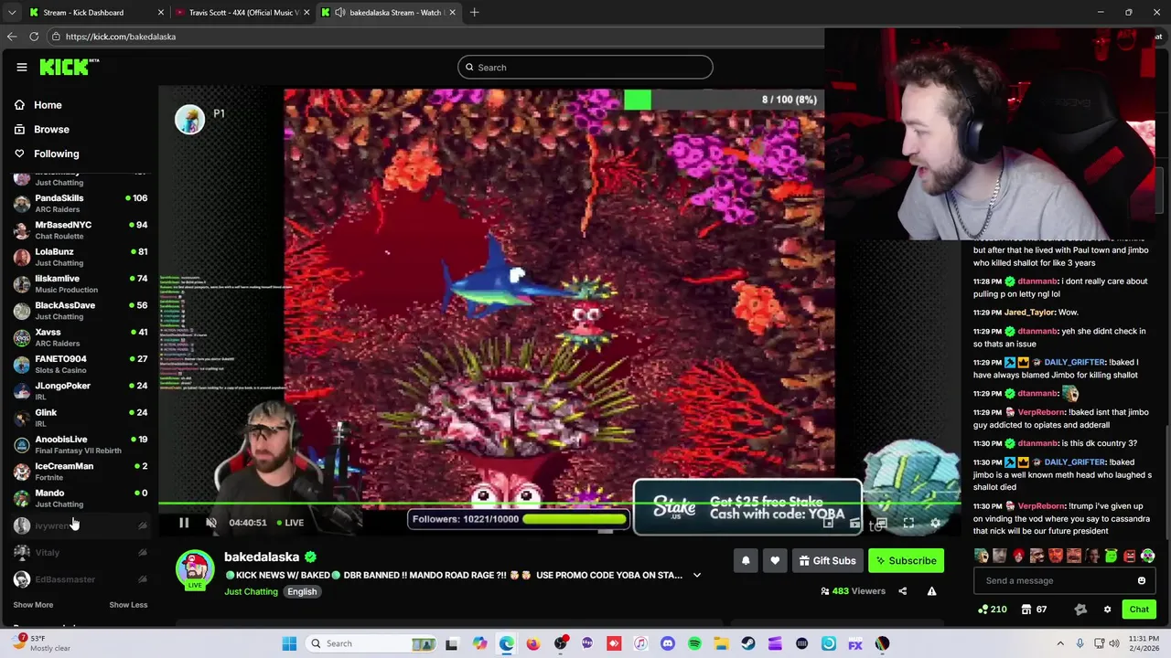Open MrBasedNYC channel in sidebar
Viewport: 1171px width, 658px height.
point(80,229)
